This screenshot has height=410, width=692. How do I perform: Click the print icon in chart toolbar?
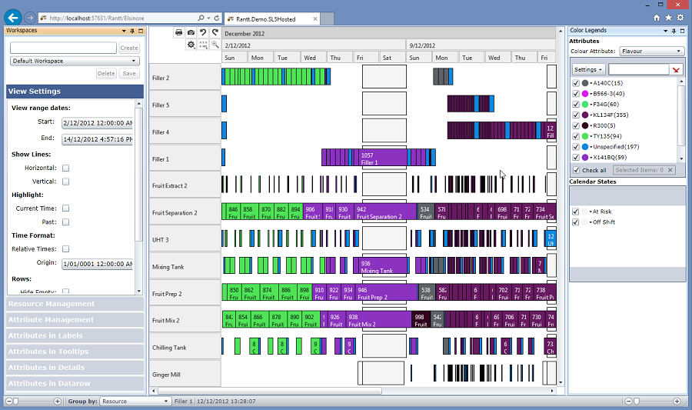tap(179, 32)
